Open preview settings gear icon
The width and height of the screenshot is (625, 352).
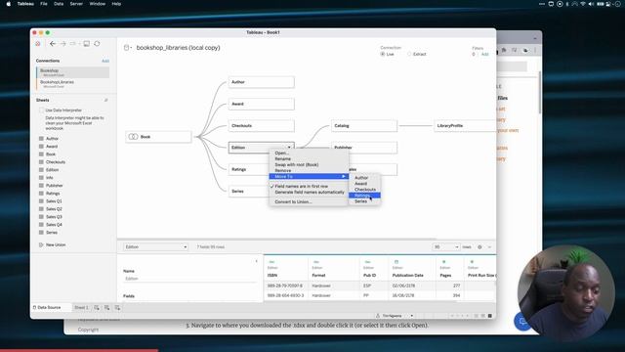(479, 247)
